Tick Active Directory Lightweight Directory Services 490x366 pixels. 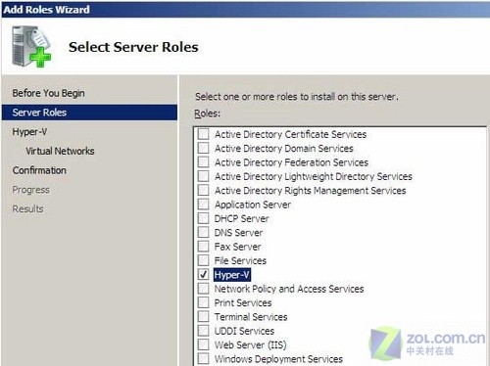[x=203, y=176]
